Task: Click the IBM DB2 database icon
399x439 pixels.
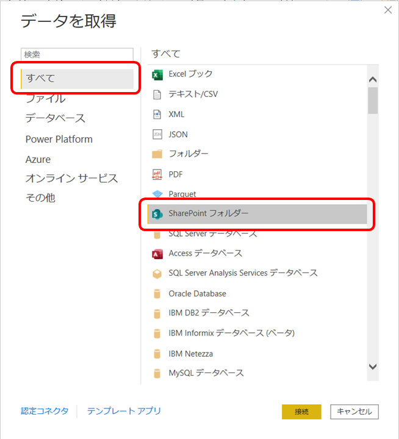Action: click(x=157, y=313)
